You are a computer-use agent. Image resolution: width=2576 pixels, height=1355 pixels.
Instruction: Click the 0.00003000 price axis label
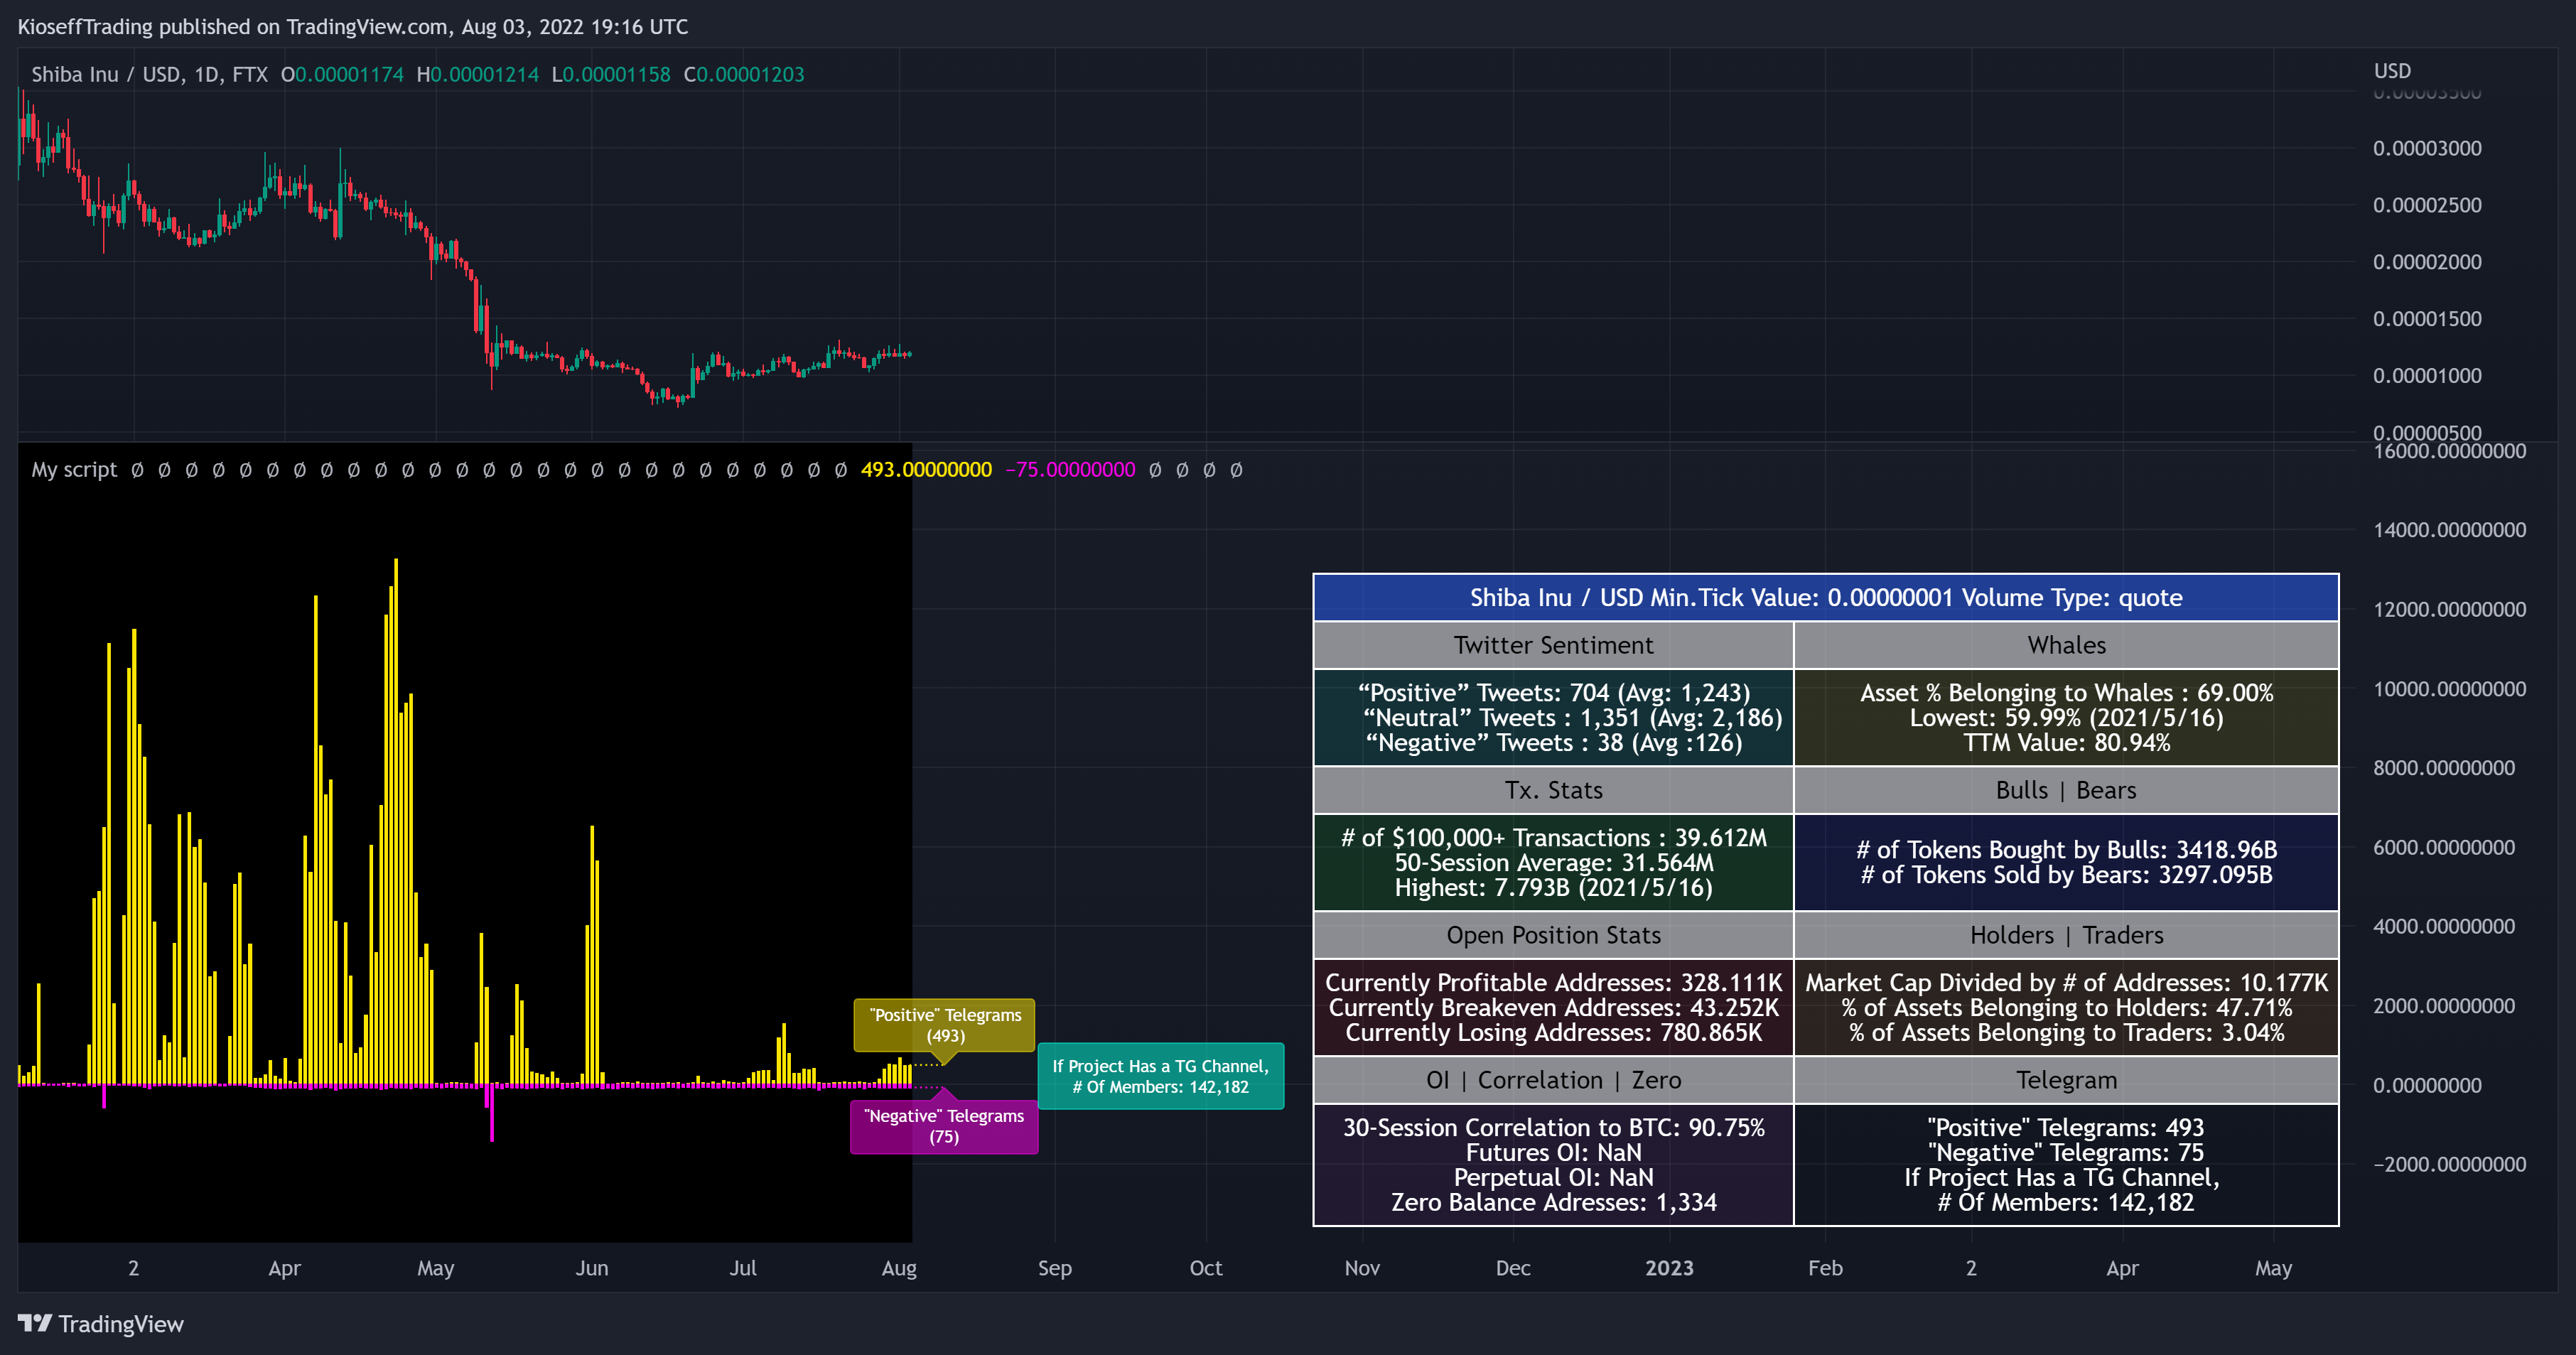(x=2427, y=148)
